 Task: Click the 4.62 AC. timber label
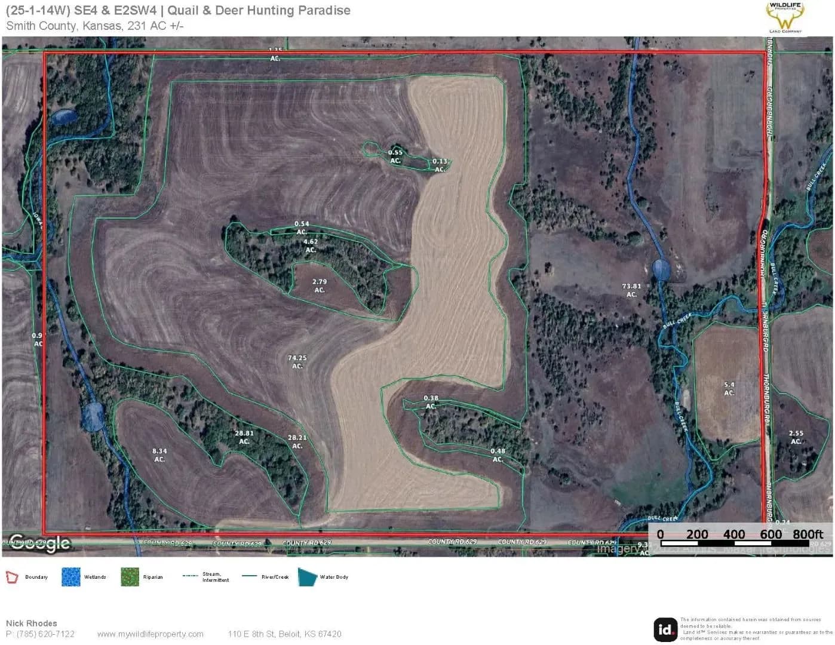point(311,245)
